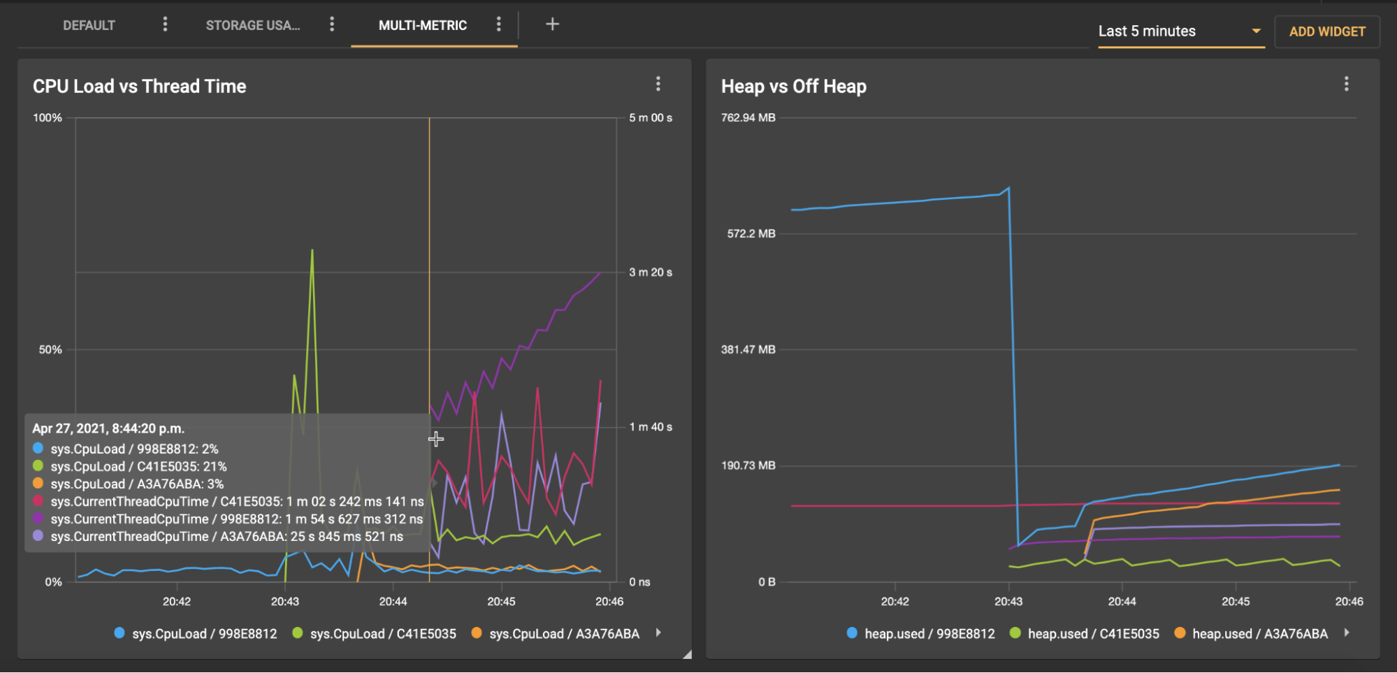
Task: Click the 20:45 tick on Heap chart axis
Action: pos(1236,602)
